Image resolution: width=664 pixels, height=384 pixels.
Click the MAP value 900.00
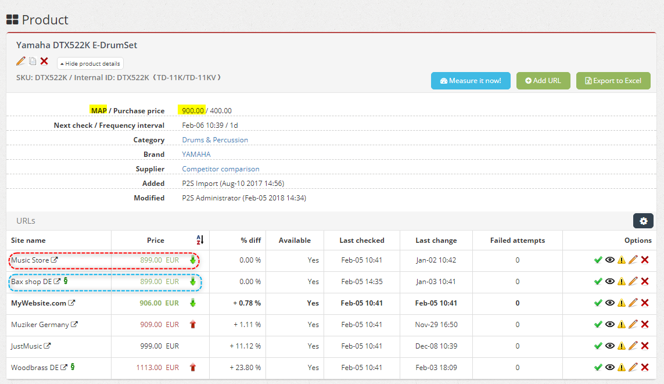click(x=193, y=110)
